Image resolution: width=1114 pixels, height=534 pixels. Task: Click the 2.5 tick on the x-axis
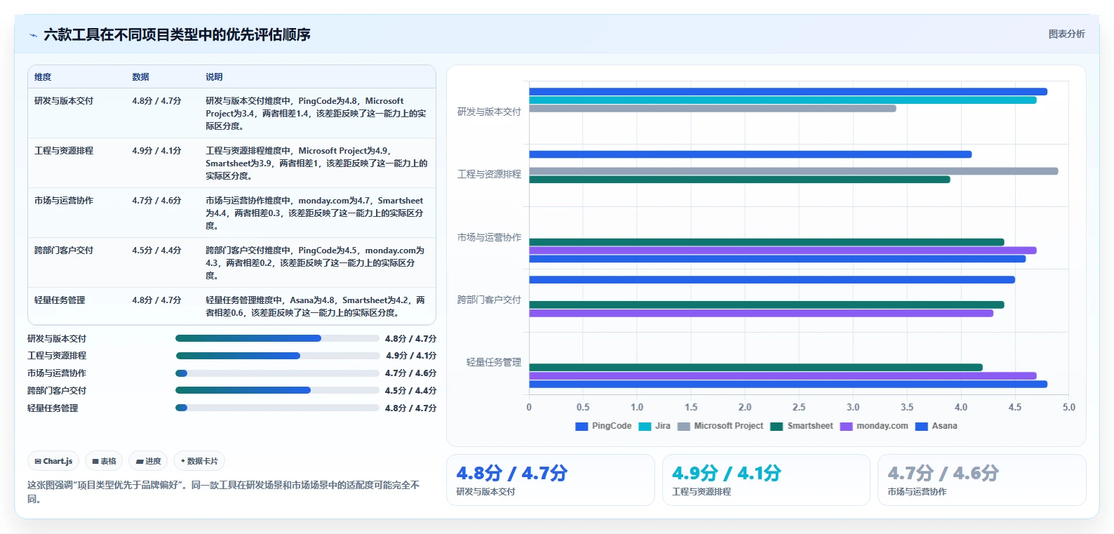click(799, 407)
